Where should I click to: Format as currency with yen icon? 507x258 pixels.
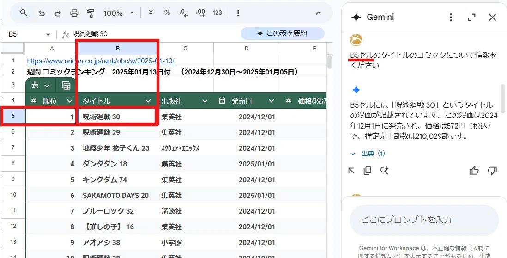[151, 13]
